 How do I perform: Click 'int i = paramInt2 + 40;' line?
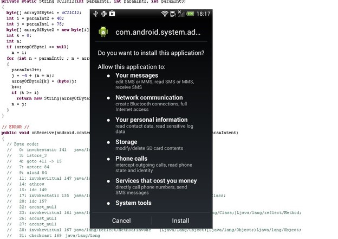point(35,18)
